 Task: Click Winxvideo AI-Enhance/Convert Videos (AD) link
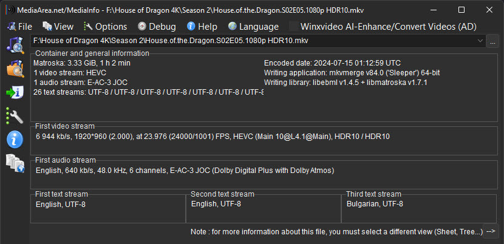tap(388, 26)
